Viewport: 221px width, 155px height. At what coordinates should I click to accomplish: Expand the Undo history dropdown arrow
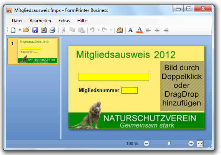tap(98, 30)
